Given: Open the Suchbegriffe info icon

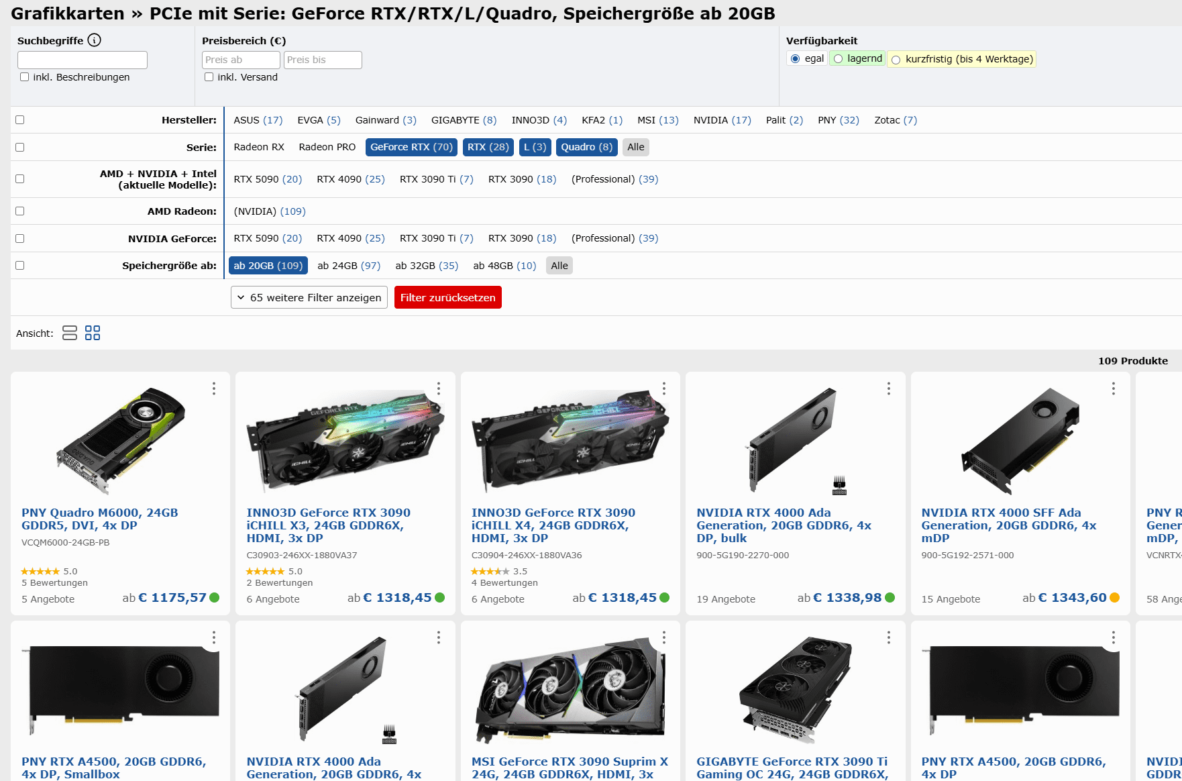Looking at the screenshot, I should click(95, 40).
